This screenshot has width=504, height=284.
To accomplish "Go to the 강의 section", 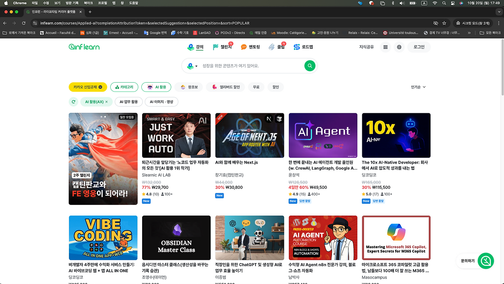I will coord(196,47).
